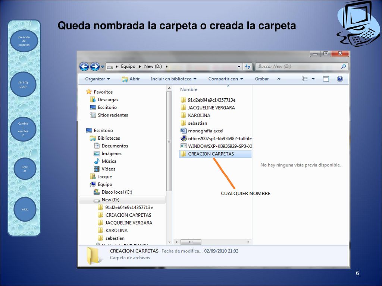This screenshot has height=286, width=382.
Task: Select WINDOWSXP-KB936929-SP3 file
Action: (216, 146)
